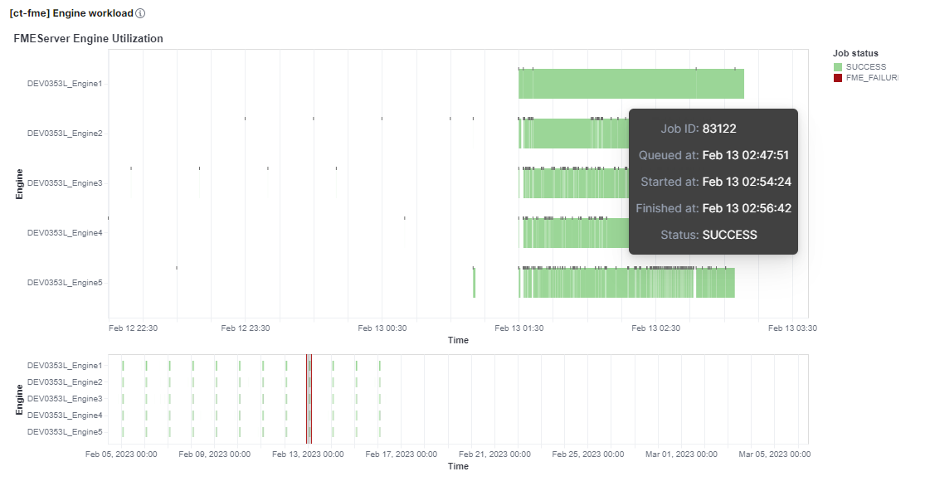The image size is (930, 486).
Task: Click the Feb 13 01:30 time axis label
Action: click(521, 328)
